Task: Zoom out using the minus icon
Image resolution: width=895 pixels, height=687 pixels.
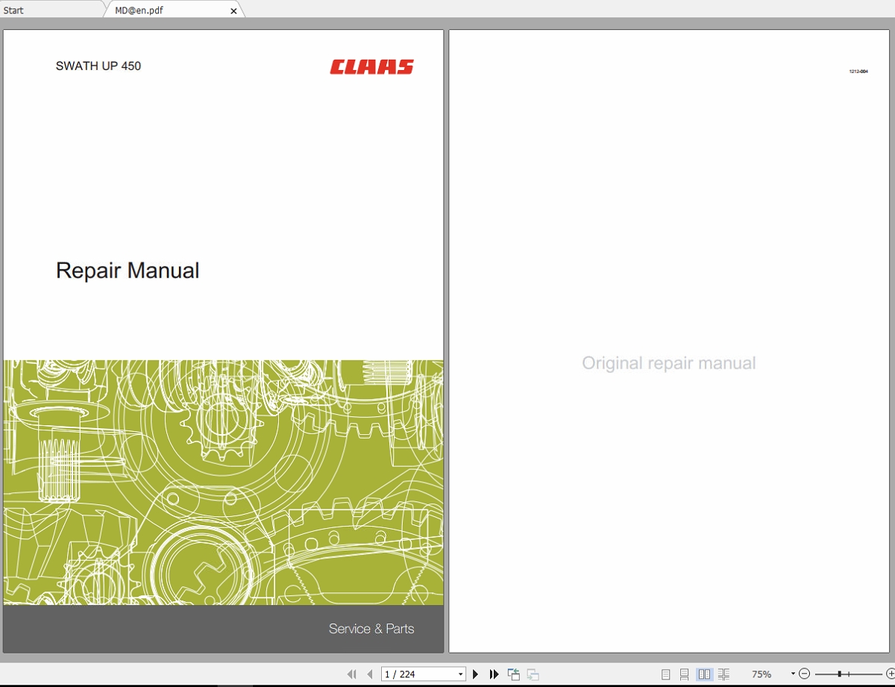Action: click(x=805, y=674)
